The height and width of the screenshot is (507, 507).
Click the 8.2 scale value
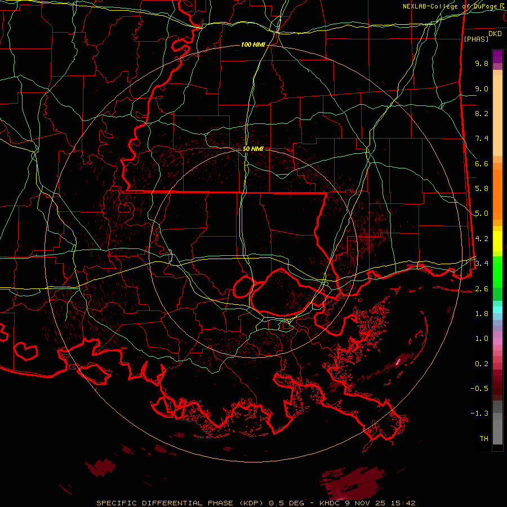tap(482, 113)
